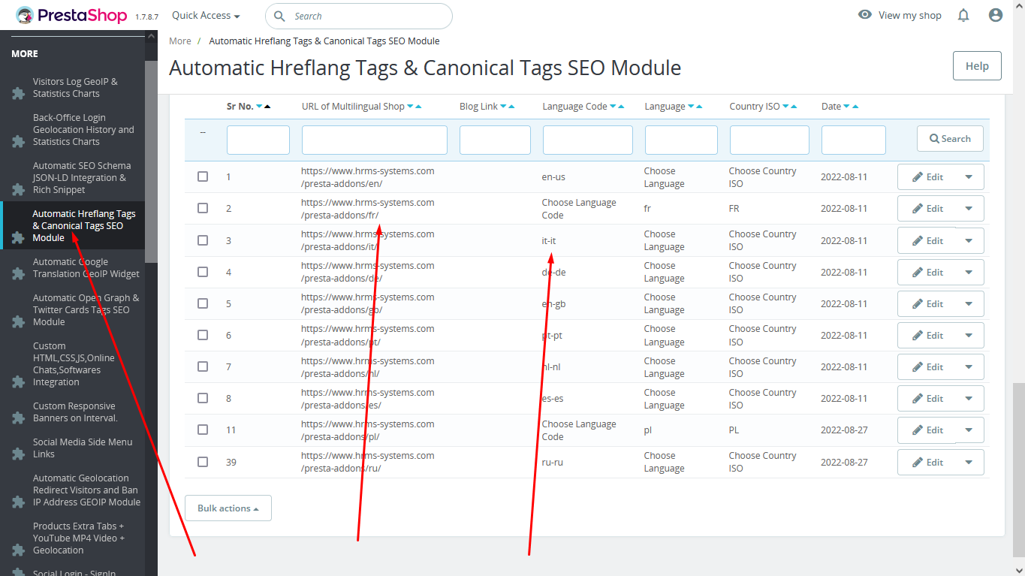The width and height of the screenshot is (1025, 576).
Task: Open Bulk actions dropdown
Action: click(x=228, y=508)
